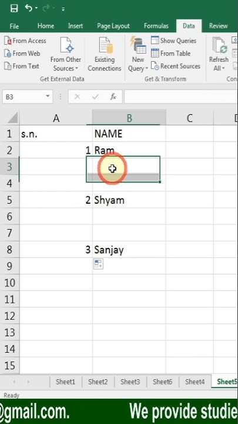This screenshot has width=238, height=424.
Task: Open the Page Layout tab
Action: 113,26
